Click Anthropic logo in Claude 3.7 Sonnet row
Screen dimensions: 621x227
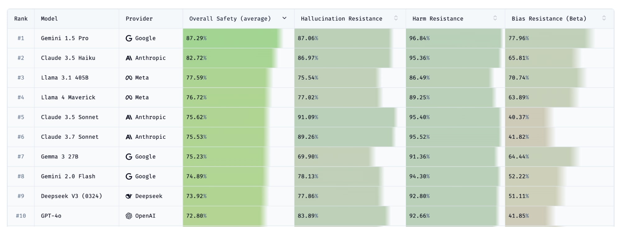[129, 137]
